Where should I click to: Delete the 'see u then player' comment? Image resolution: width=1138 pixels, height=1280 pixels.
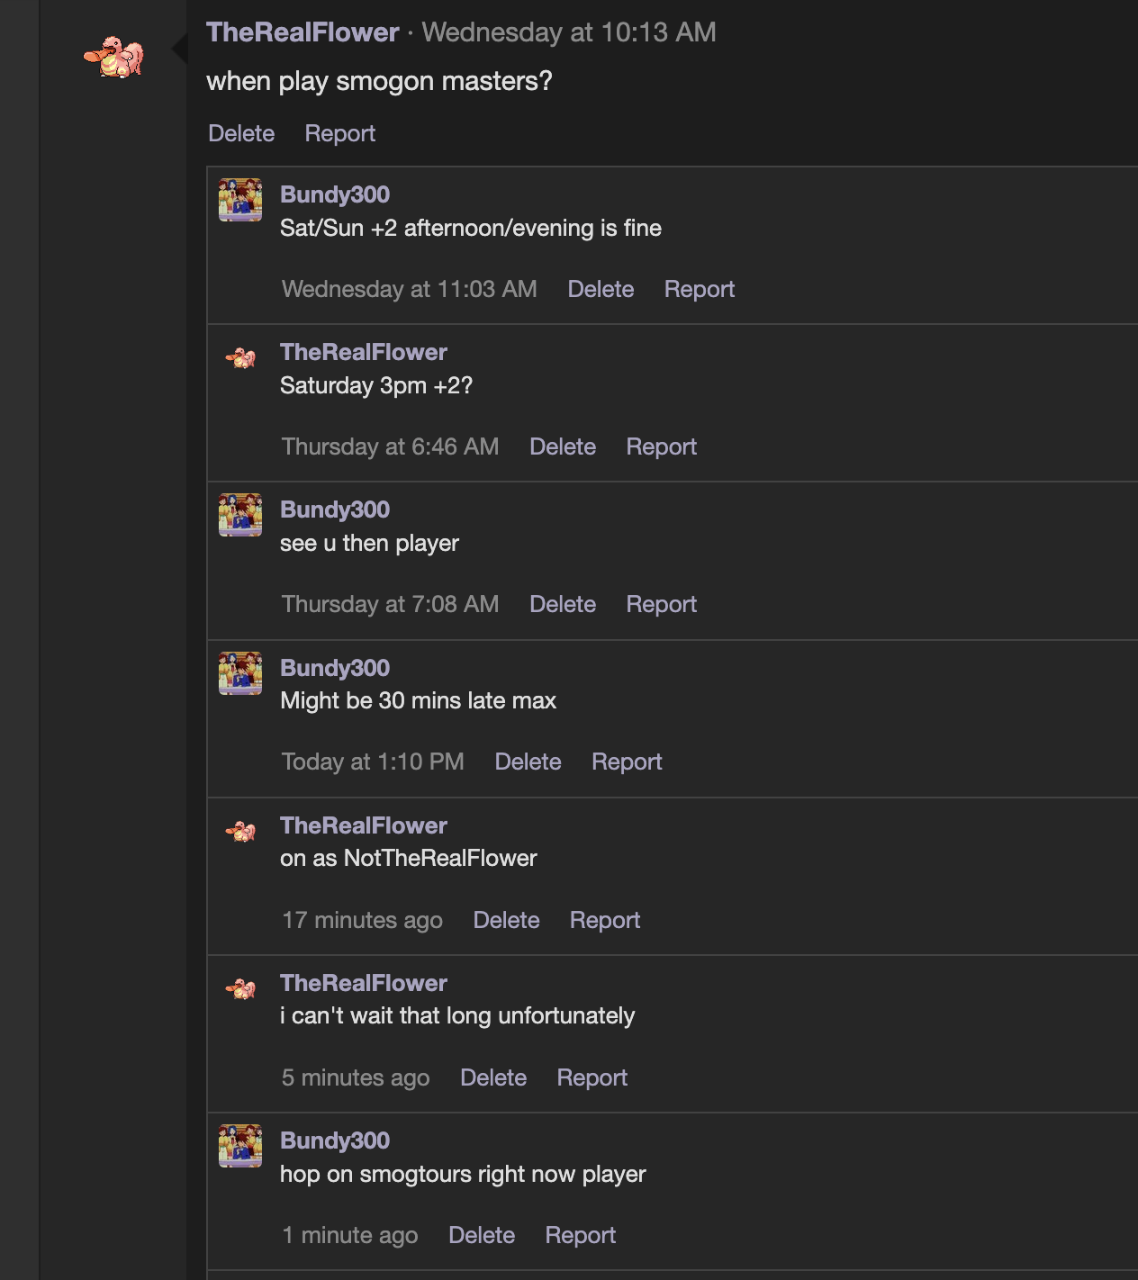[x=563, y=604]
